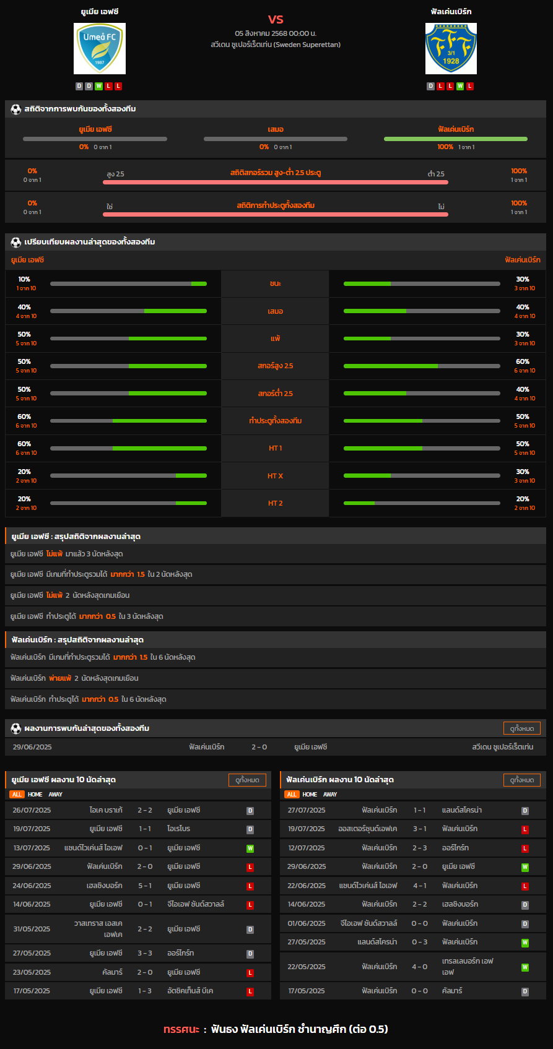Viewport: 553px width, 1049px height.
Task: Click match date 05 สิงหาคม 2568 00:00 น.
Action: pyautogui.click(x=276, y=33)
